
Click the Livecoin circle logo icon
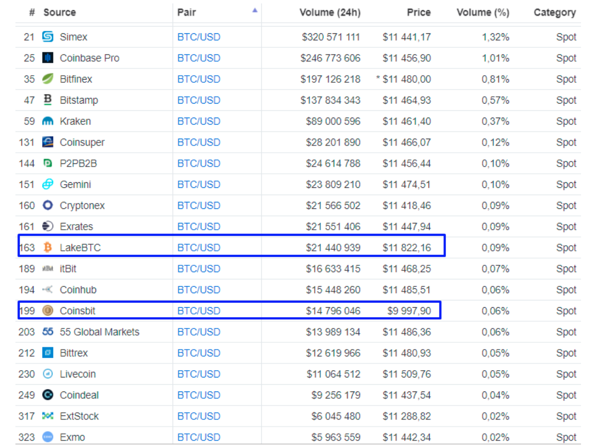tap(48, 374)
